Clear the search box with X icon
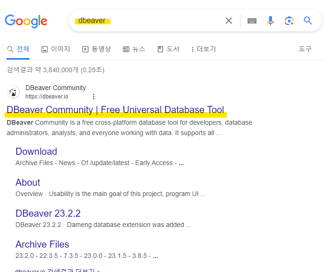324x272 pixels. point(229,21)
